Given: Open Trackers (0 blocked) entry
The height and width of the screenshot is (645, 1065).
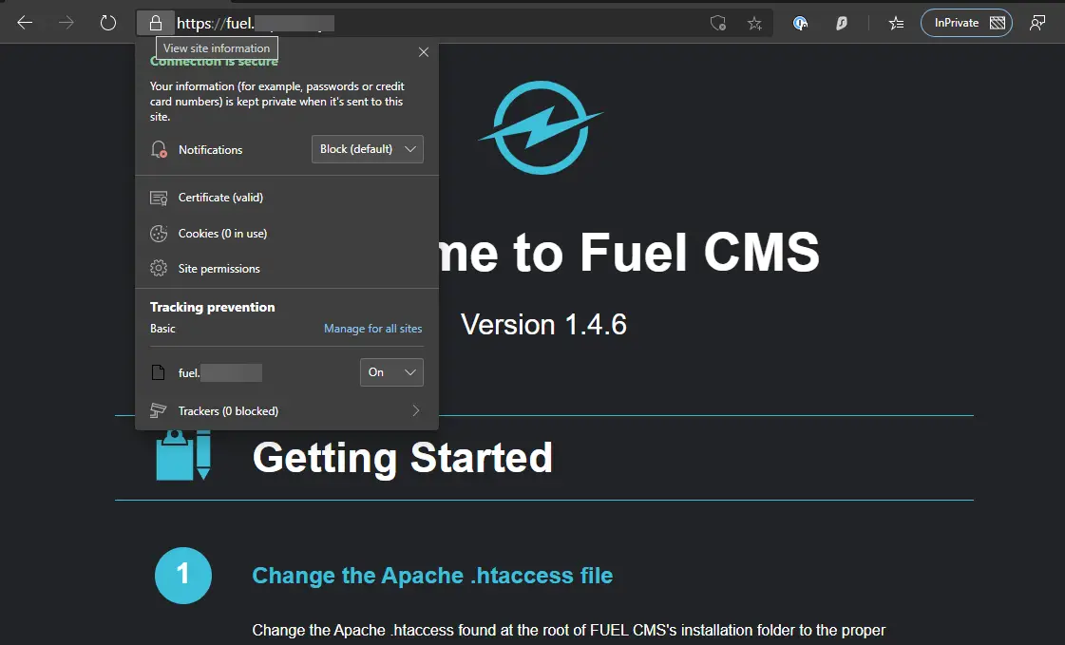Looking at the screenshot, I should (287, 410).
